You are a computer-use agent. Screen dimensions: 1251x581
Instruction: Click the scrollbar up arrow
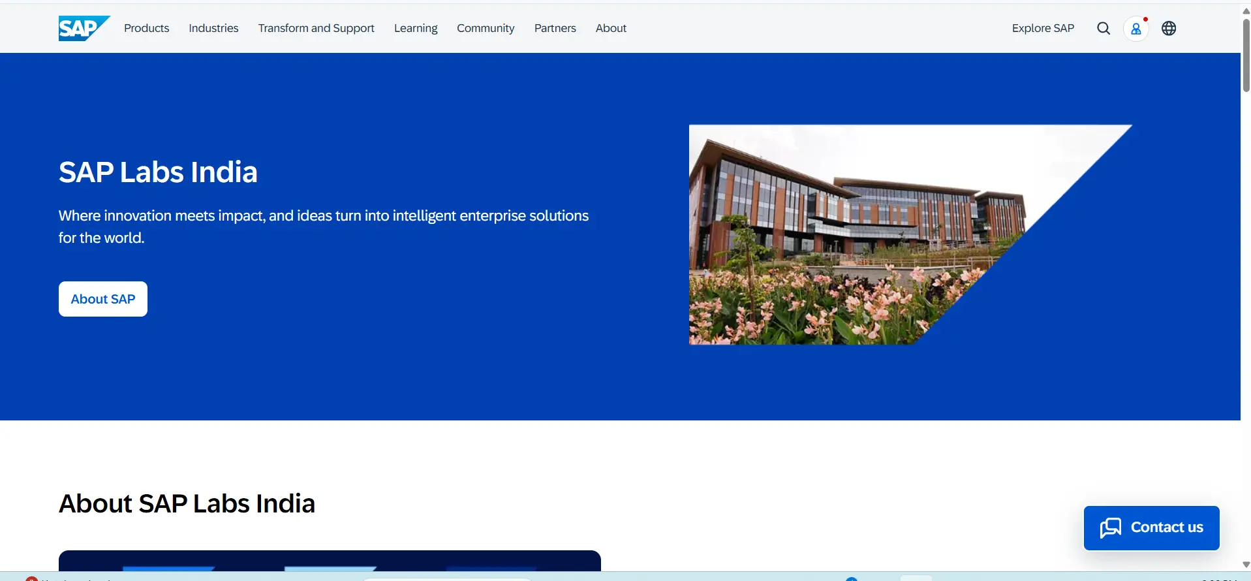(1246, 10)
